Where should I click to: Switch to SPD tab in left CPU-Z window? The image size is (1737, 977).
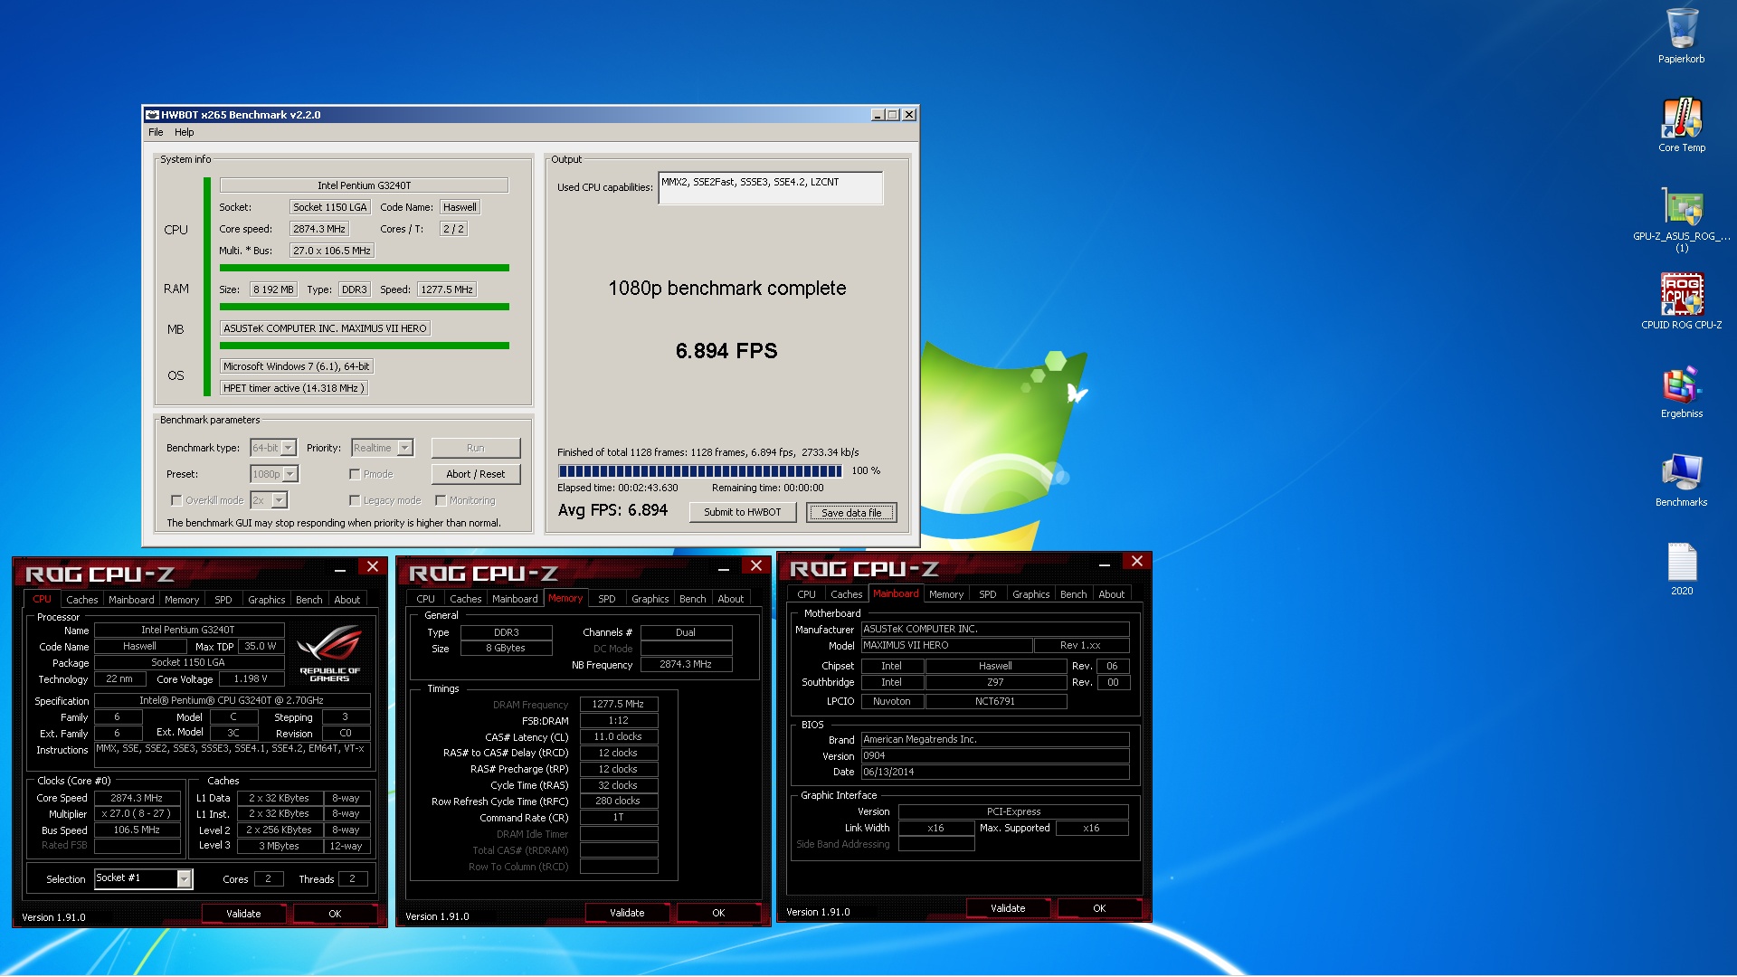coord(223,600)
